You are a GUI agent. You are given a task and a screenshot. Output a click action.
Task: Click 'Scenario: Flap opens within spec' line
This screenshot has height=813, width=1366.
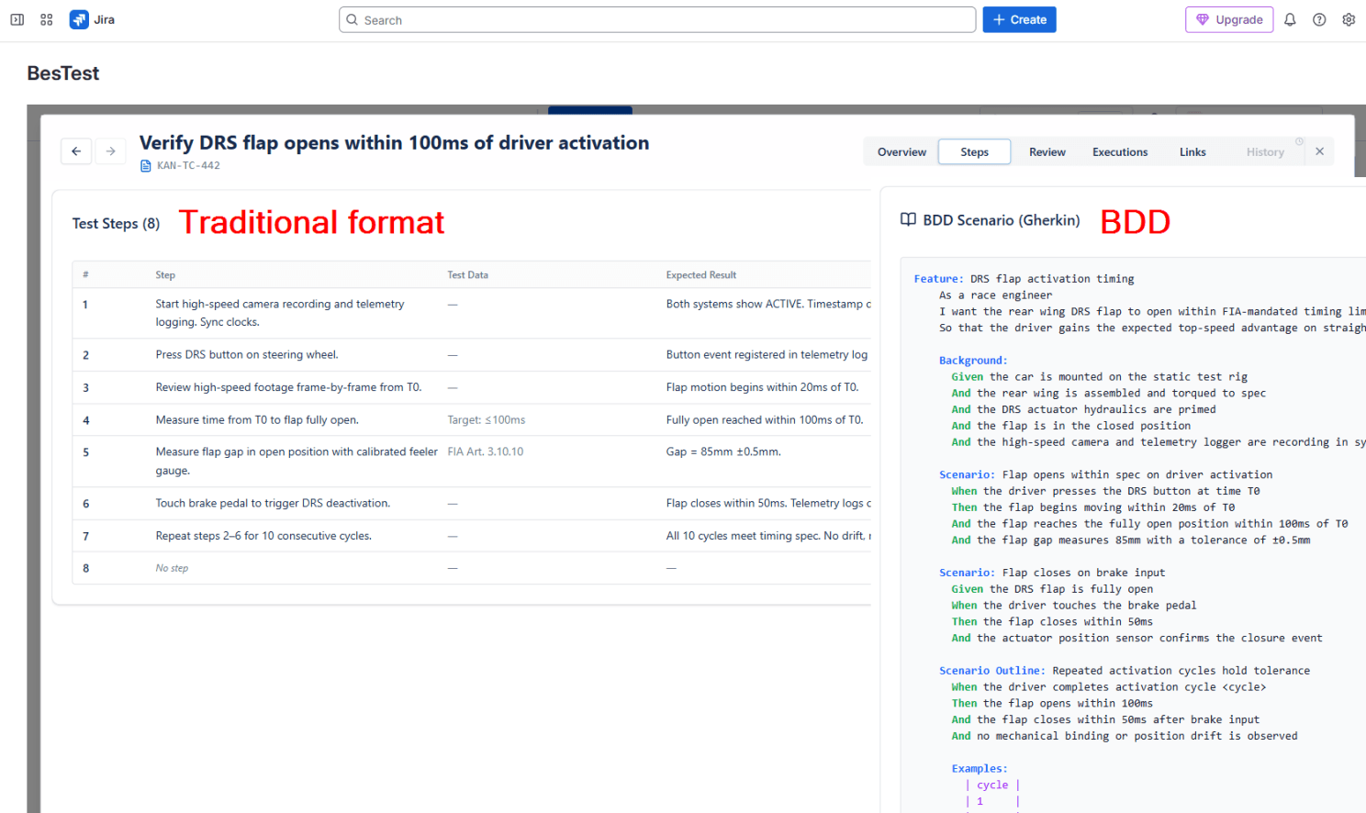[x=1106, y=475]
